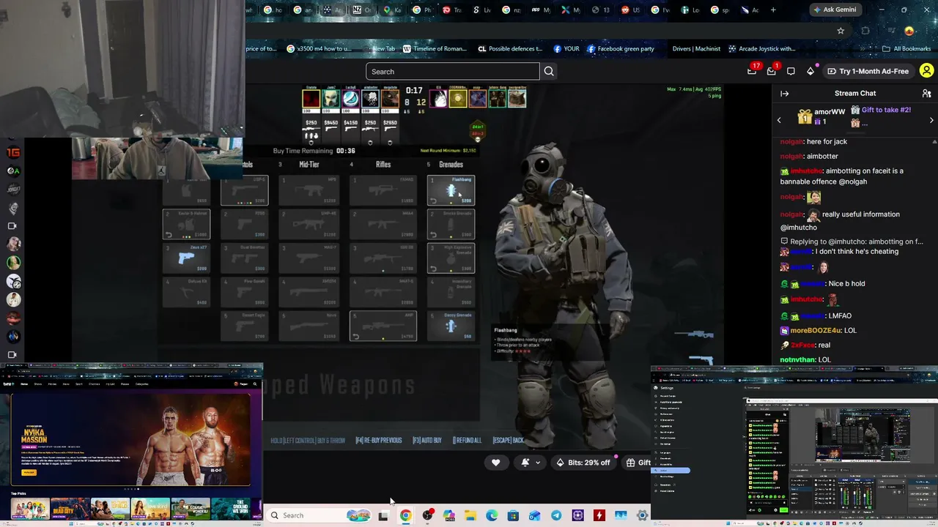Open the chat community users icon
This screenshot has height=527, width=938.
click(926, 94)
